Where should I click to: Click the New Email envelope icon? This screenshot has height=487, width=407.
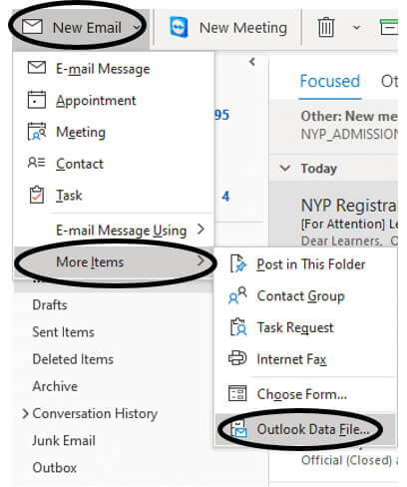(x=32, y=27)
